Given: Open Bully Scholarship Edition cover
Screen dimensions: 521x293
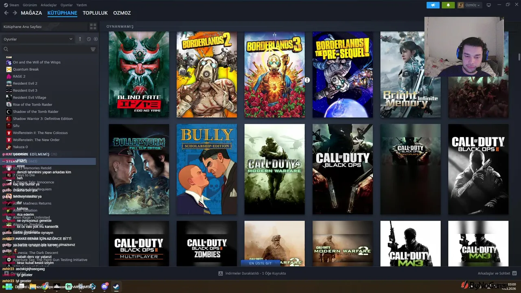Looking at the screenshot, I should click(207, 169).
